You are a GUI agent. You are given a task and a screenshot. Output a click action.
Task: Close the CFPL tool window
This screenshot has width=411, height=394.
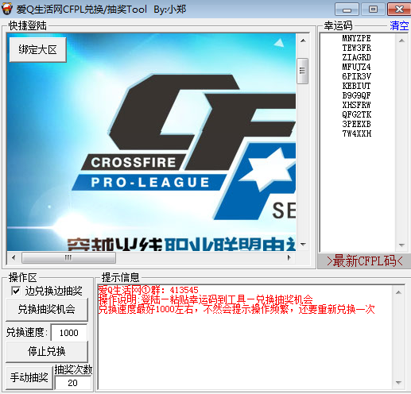click(399, 10)
